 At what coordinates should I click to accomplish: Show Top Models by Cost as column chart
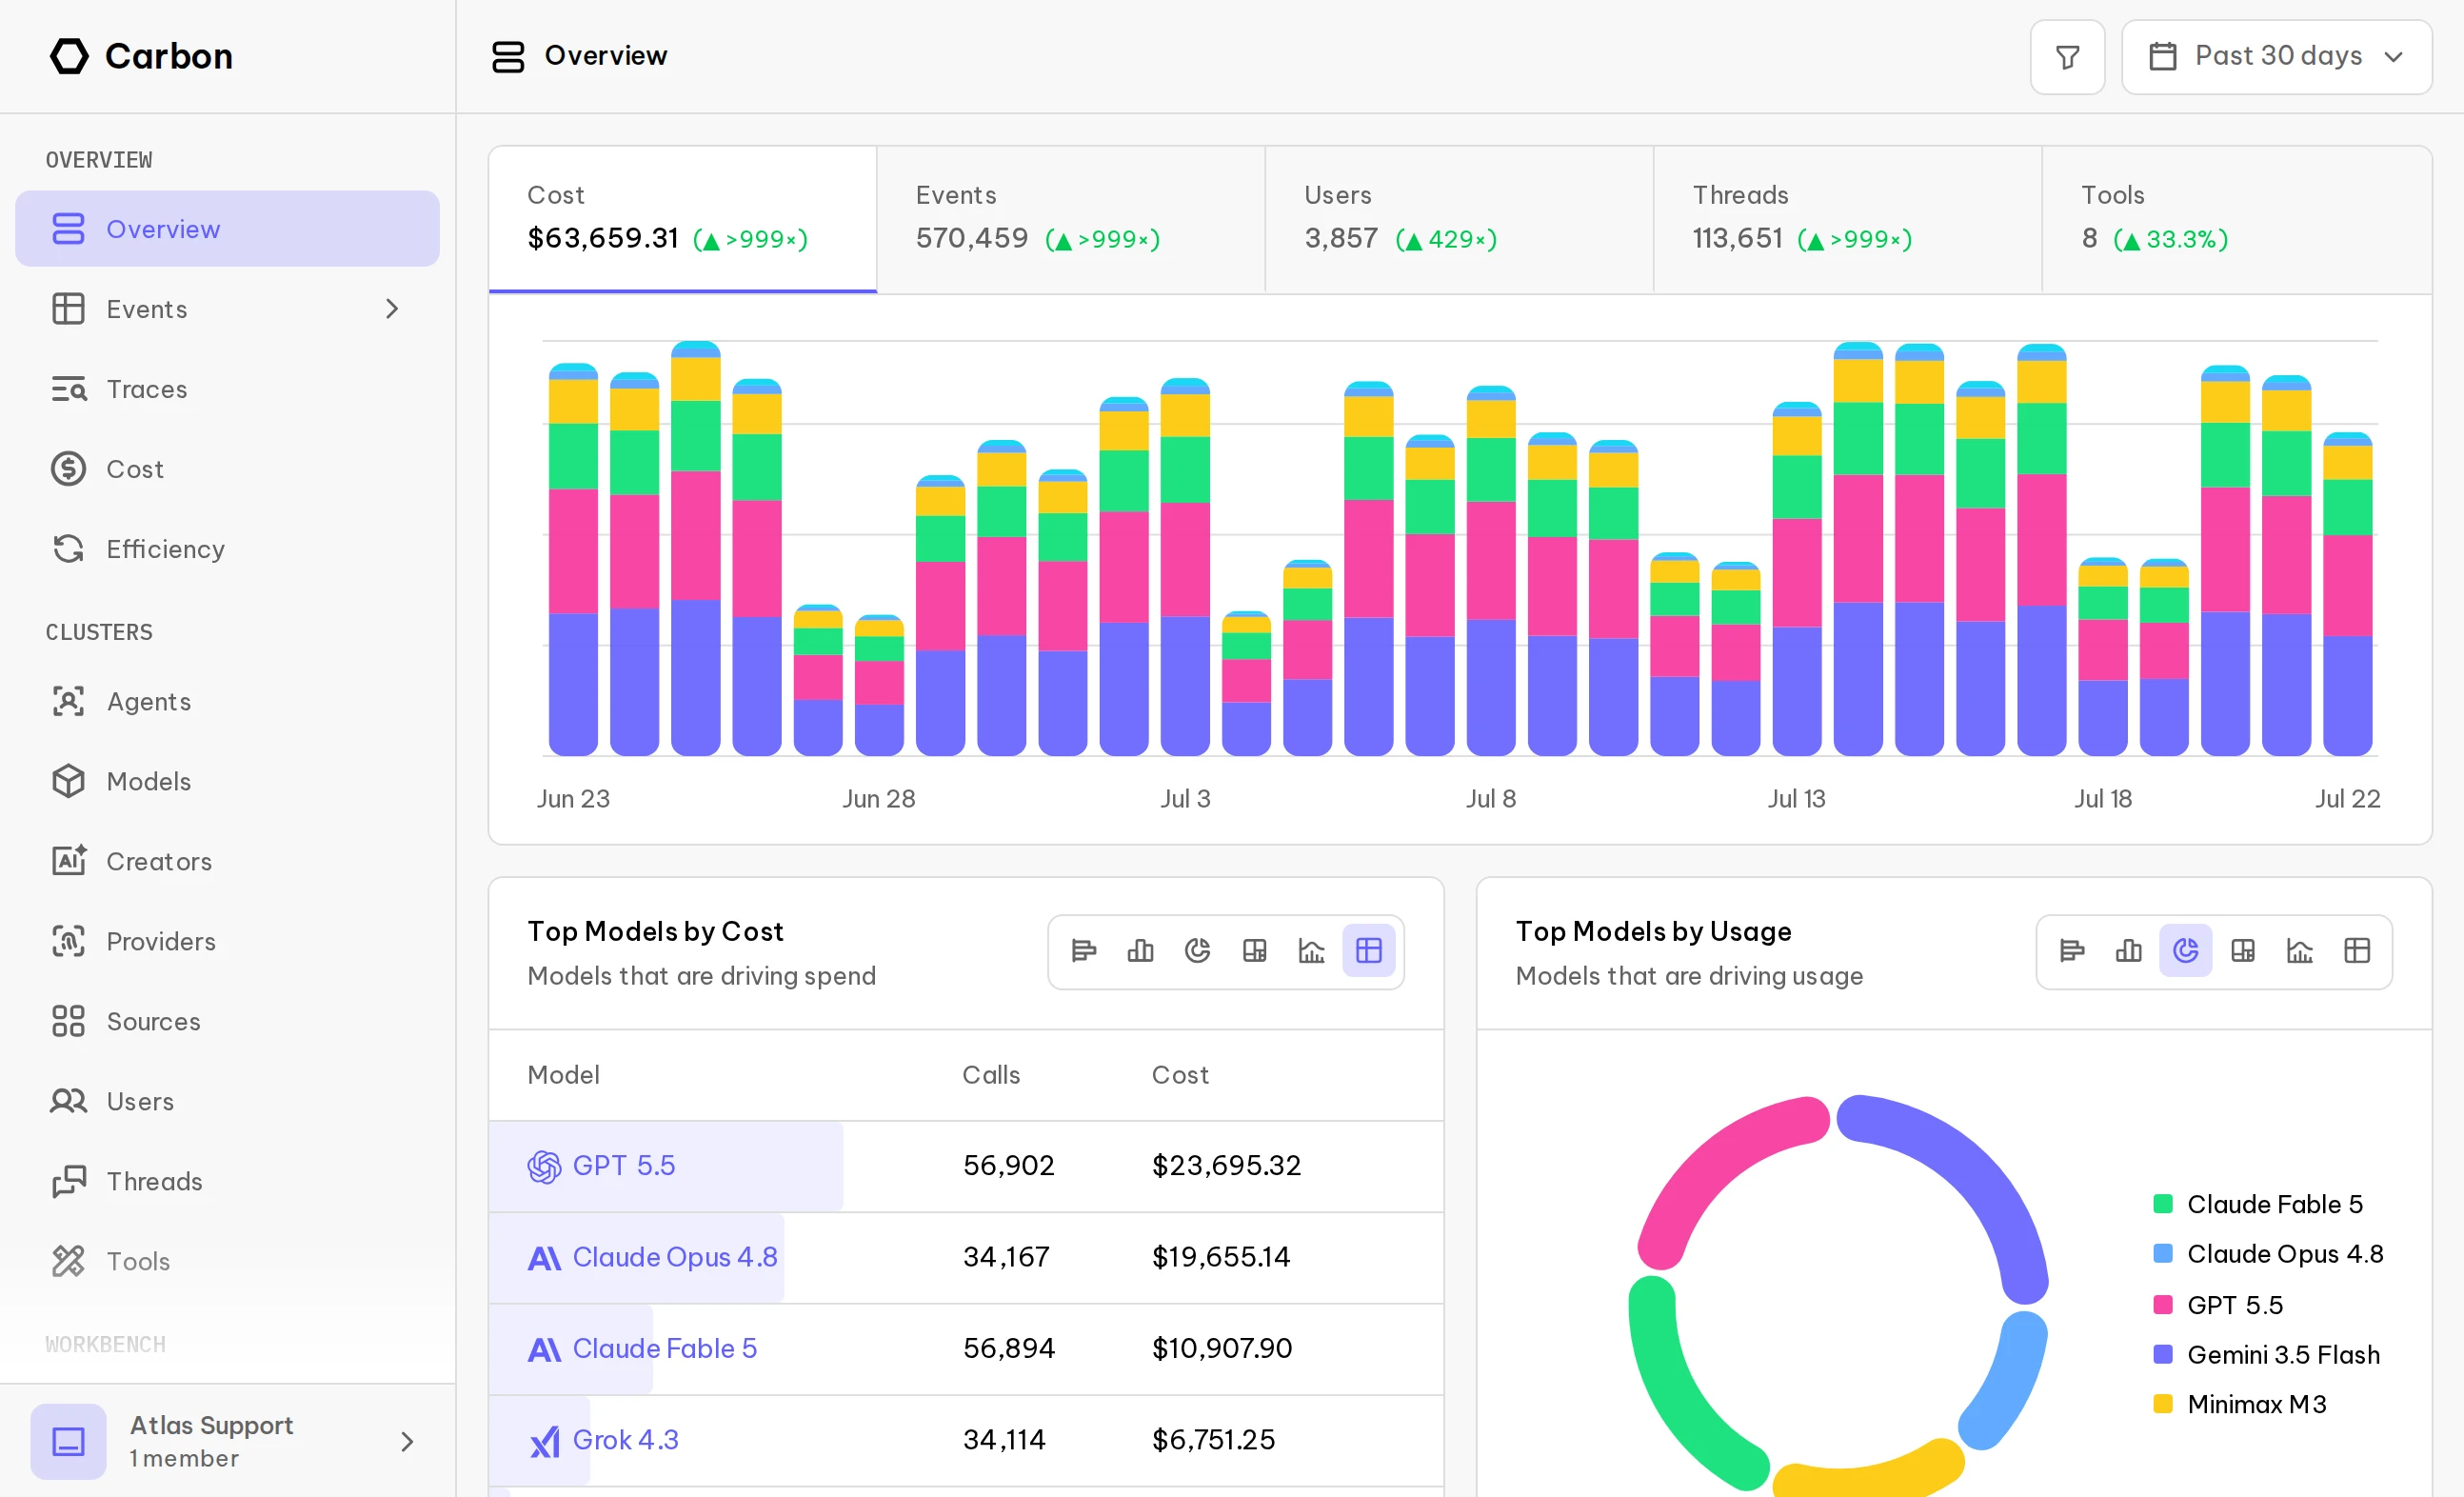[1141, 951]
